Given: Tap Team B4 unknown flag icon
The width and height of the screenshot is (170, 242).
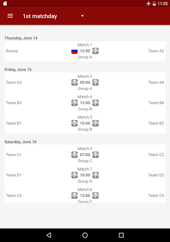Looking at the screenshot, I should point(95,103).
